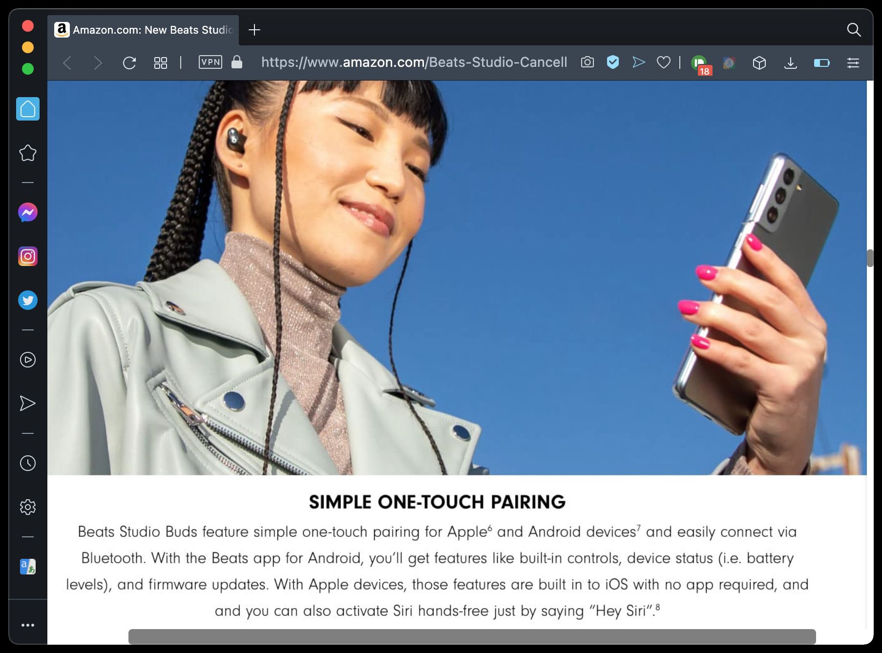Open the battery saver icon
The height and width of the screenshot is (653, 882).
(x=822, y=63)
